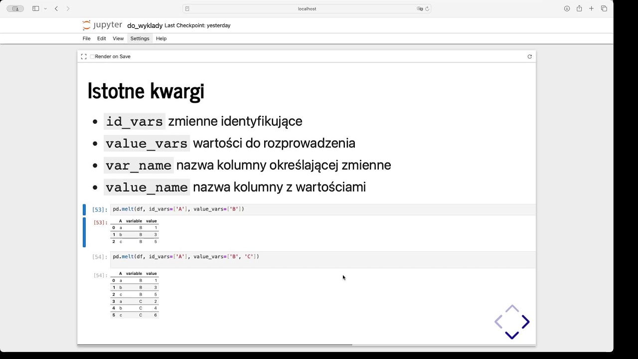Click the value_name code term
Image resolution: width=638 pixels, height=359 pixels.
[147, 187]
